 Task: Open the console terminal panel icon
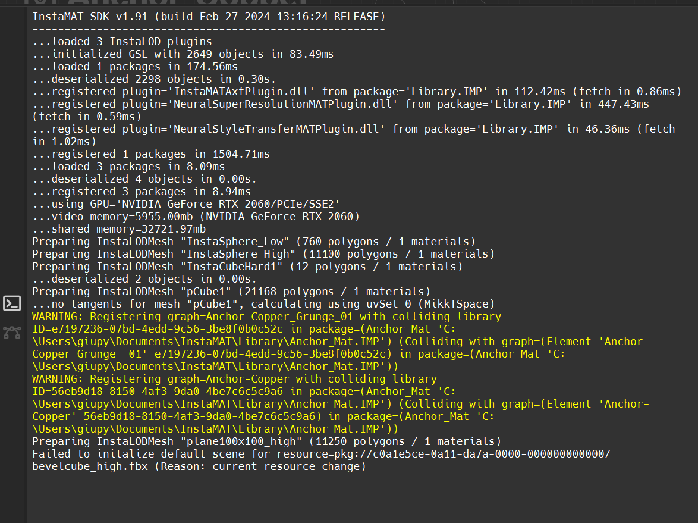(x=12, y=303)
